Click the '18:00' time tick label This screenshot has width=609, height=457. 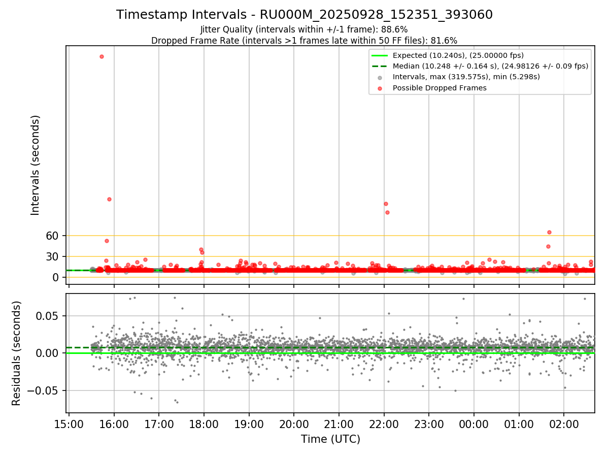point(204,423)
